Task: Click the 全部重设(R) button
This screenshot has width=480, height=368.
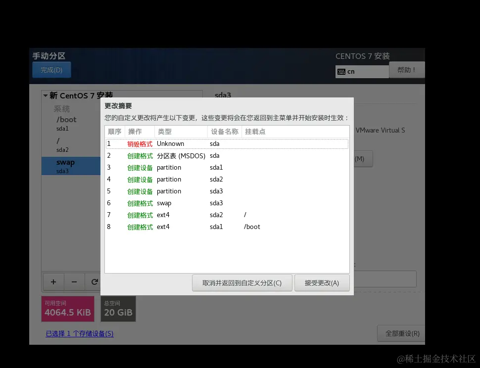Action: (x=402, y=333)
